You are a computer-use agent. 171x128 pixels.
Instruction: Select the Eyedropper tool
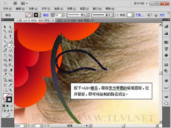point(5,74)
